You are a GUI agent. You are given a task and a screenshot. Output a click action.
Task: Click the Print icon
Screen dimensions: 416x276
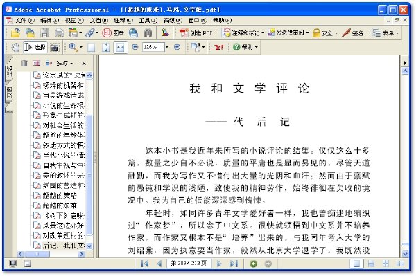tap(59, 33)
